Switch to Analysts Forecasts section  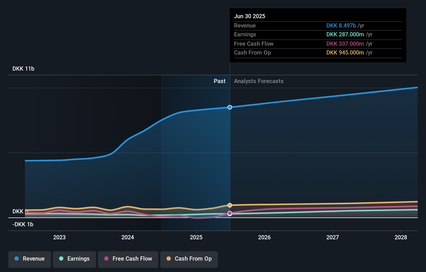click(x=259, y=81)
